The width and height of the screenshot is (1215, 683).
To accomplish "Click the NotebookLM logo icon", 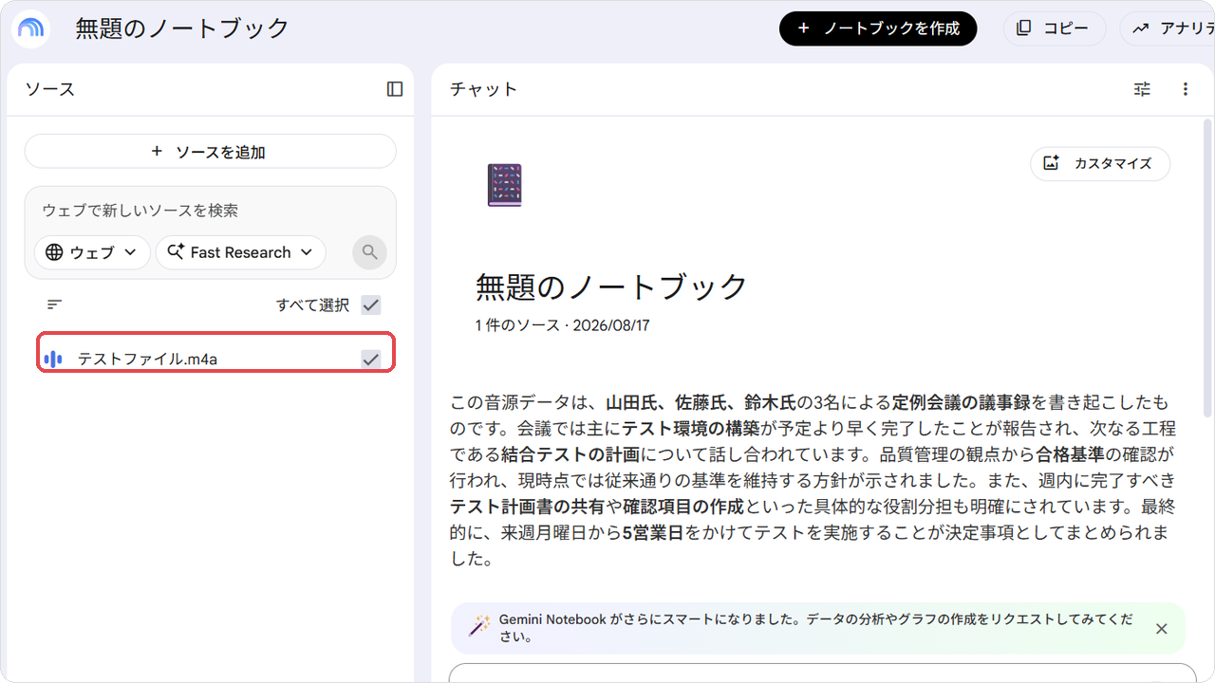I will [x=31, y=28].
